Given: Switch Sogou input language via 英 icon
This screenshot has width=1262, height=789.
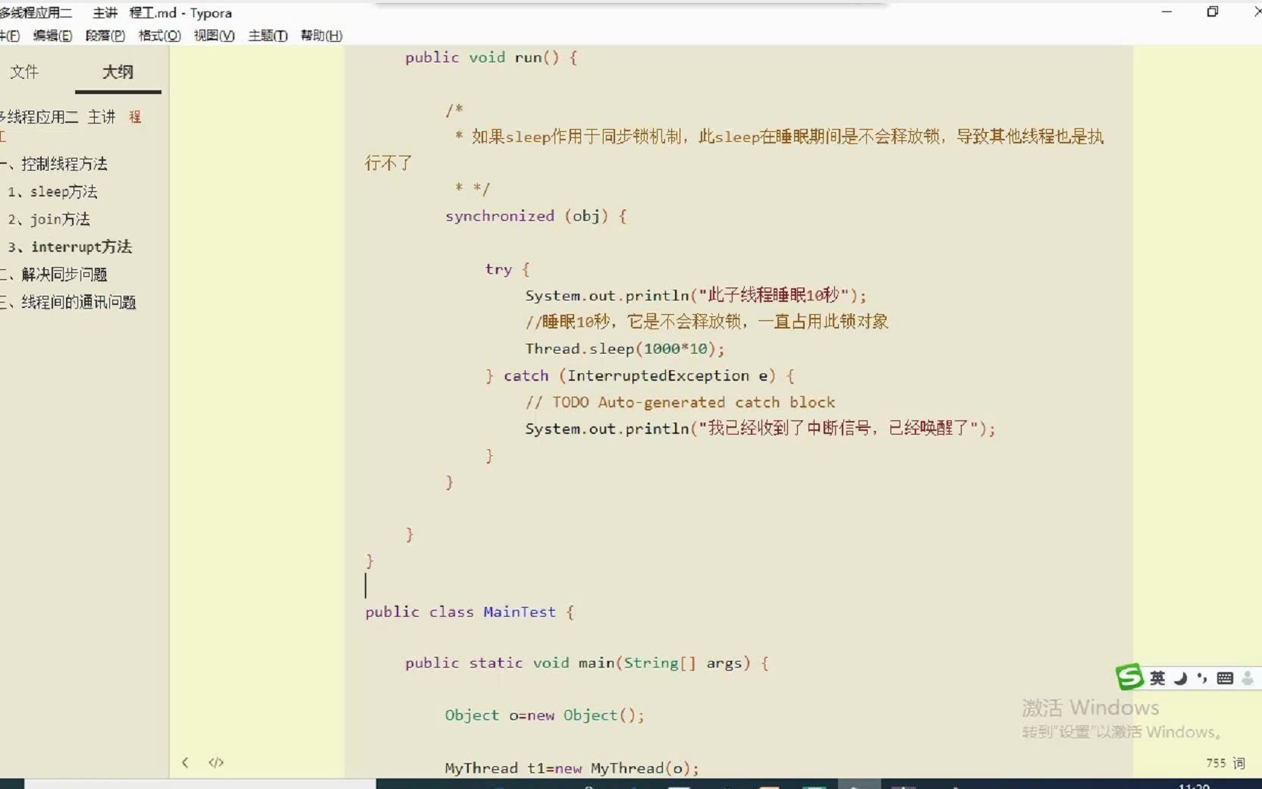Looking at the screenshot, I should 1157,678.
